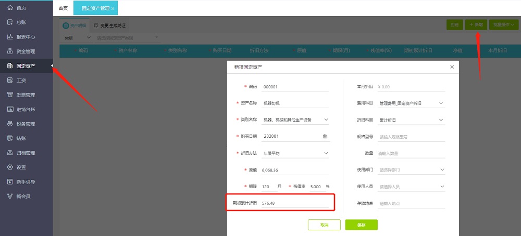Screen dimensions: 521x236
Task: Open the 首页 home icon in sidebar
Action: point(10,8)
